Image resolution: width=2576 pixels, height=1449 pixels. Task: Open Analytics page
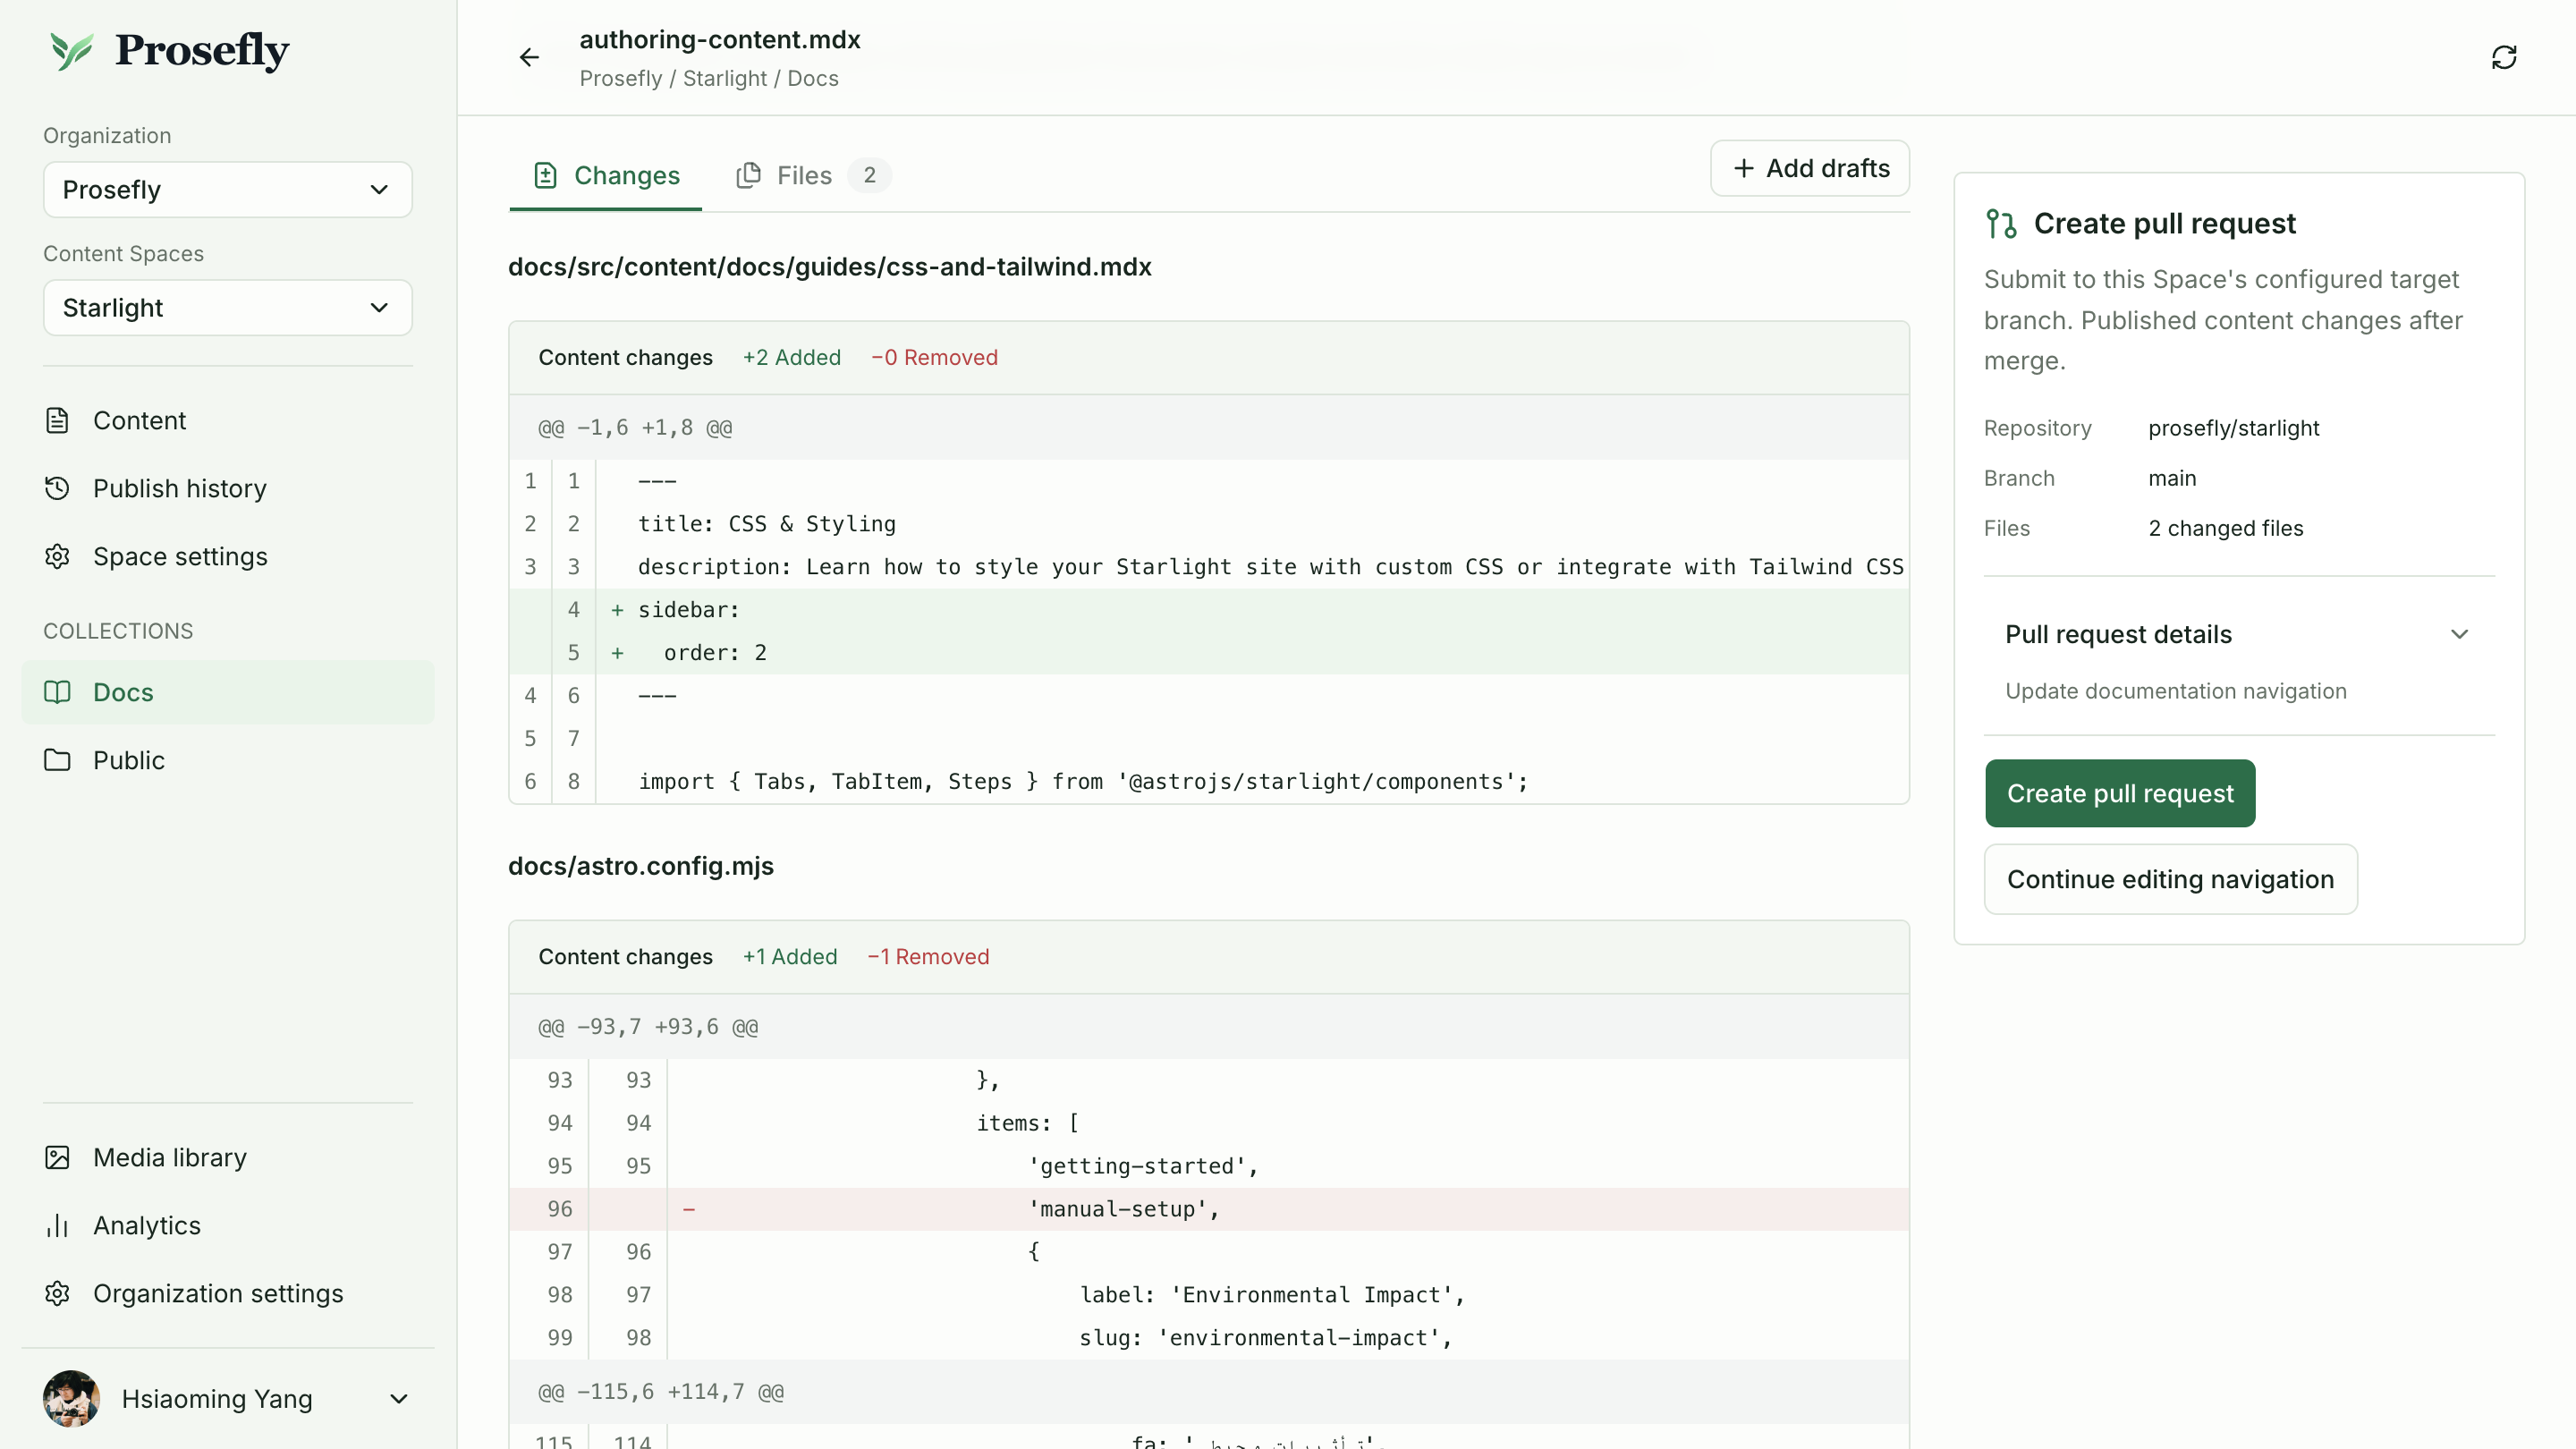pos(228,1225)
